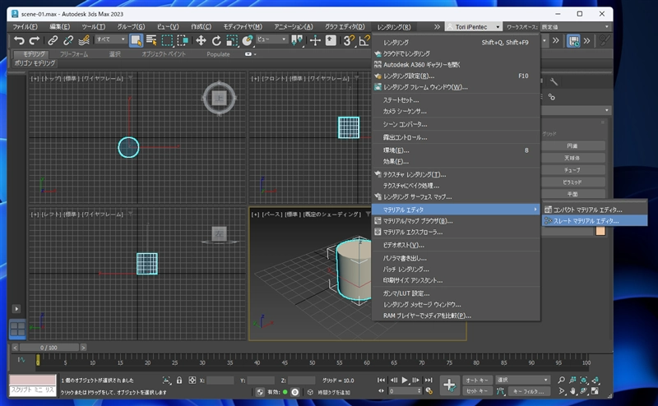Toggle Select and Manipulate icon

(315, 40)
